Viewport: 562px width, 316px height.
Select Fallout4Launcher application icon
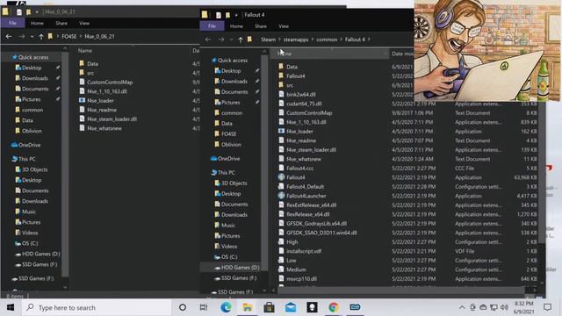click(x=281, y=196)
